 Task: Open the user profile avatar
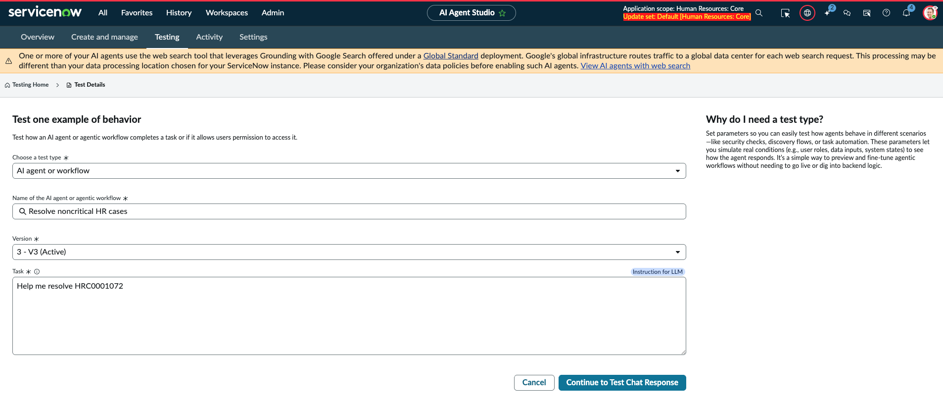pos(930,13)
